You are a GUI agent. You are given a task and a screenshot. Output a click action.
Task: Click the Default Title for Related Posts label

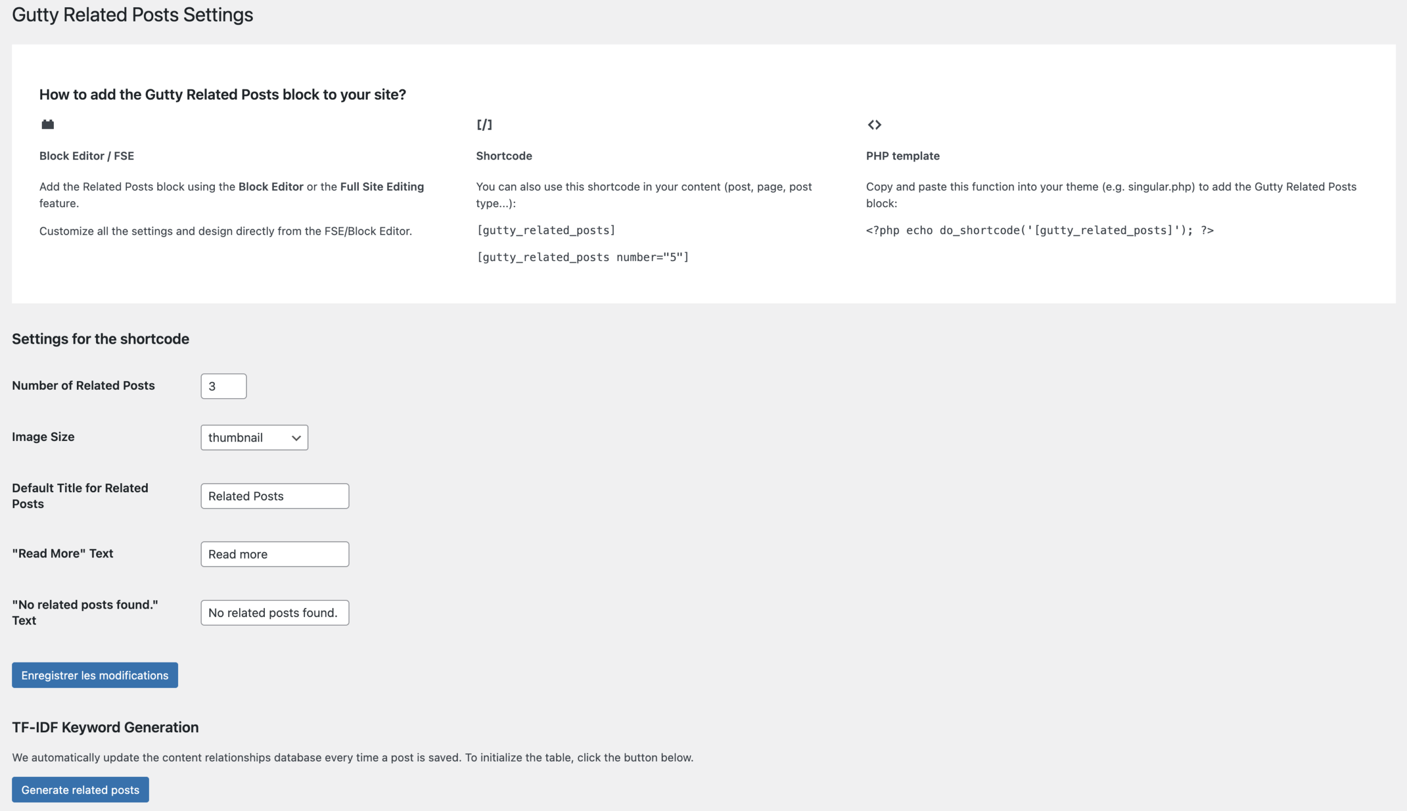(x=80, y=496)
